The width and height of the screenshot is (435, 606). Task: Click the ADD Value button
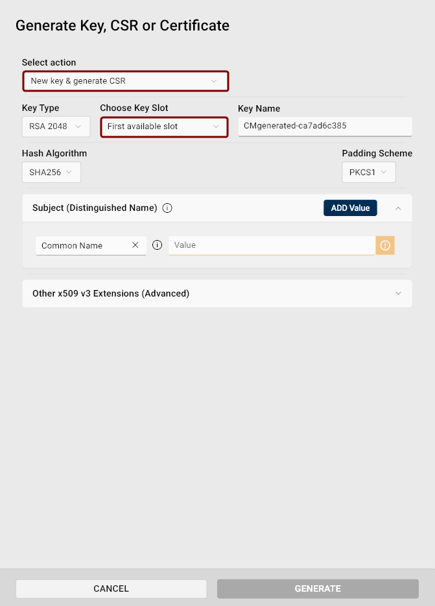[350, 208]
